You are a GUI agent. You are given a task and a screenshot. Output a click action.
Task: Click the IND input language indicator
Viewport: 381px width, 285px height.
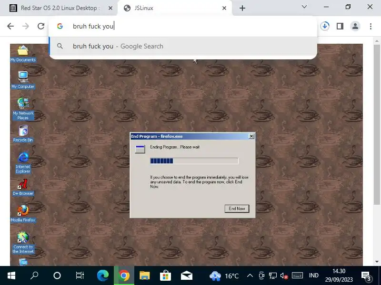pos(314,275)
